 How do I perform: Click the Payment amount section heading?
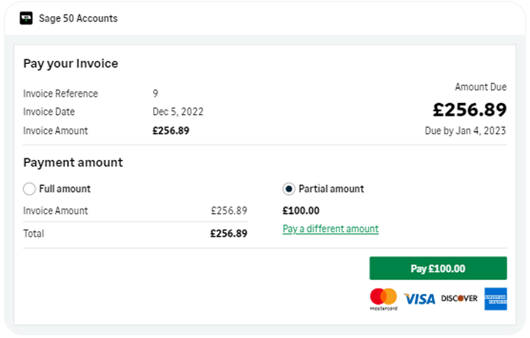tap(73, 163)
